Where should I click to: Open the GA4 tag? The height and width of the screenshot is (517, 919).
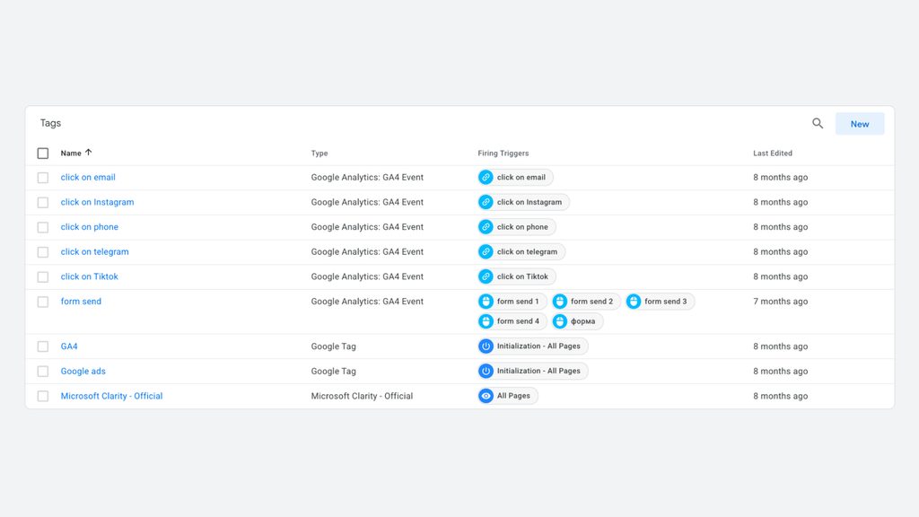[x=69, y=346]
